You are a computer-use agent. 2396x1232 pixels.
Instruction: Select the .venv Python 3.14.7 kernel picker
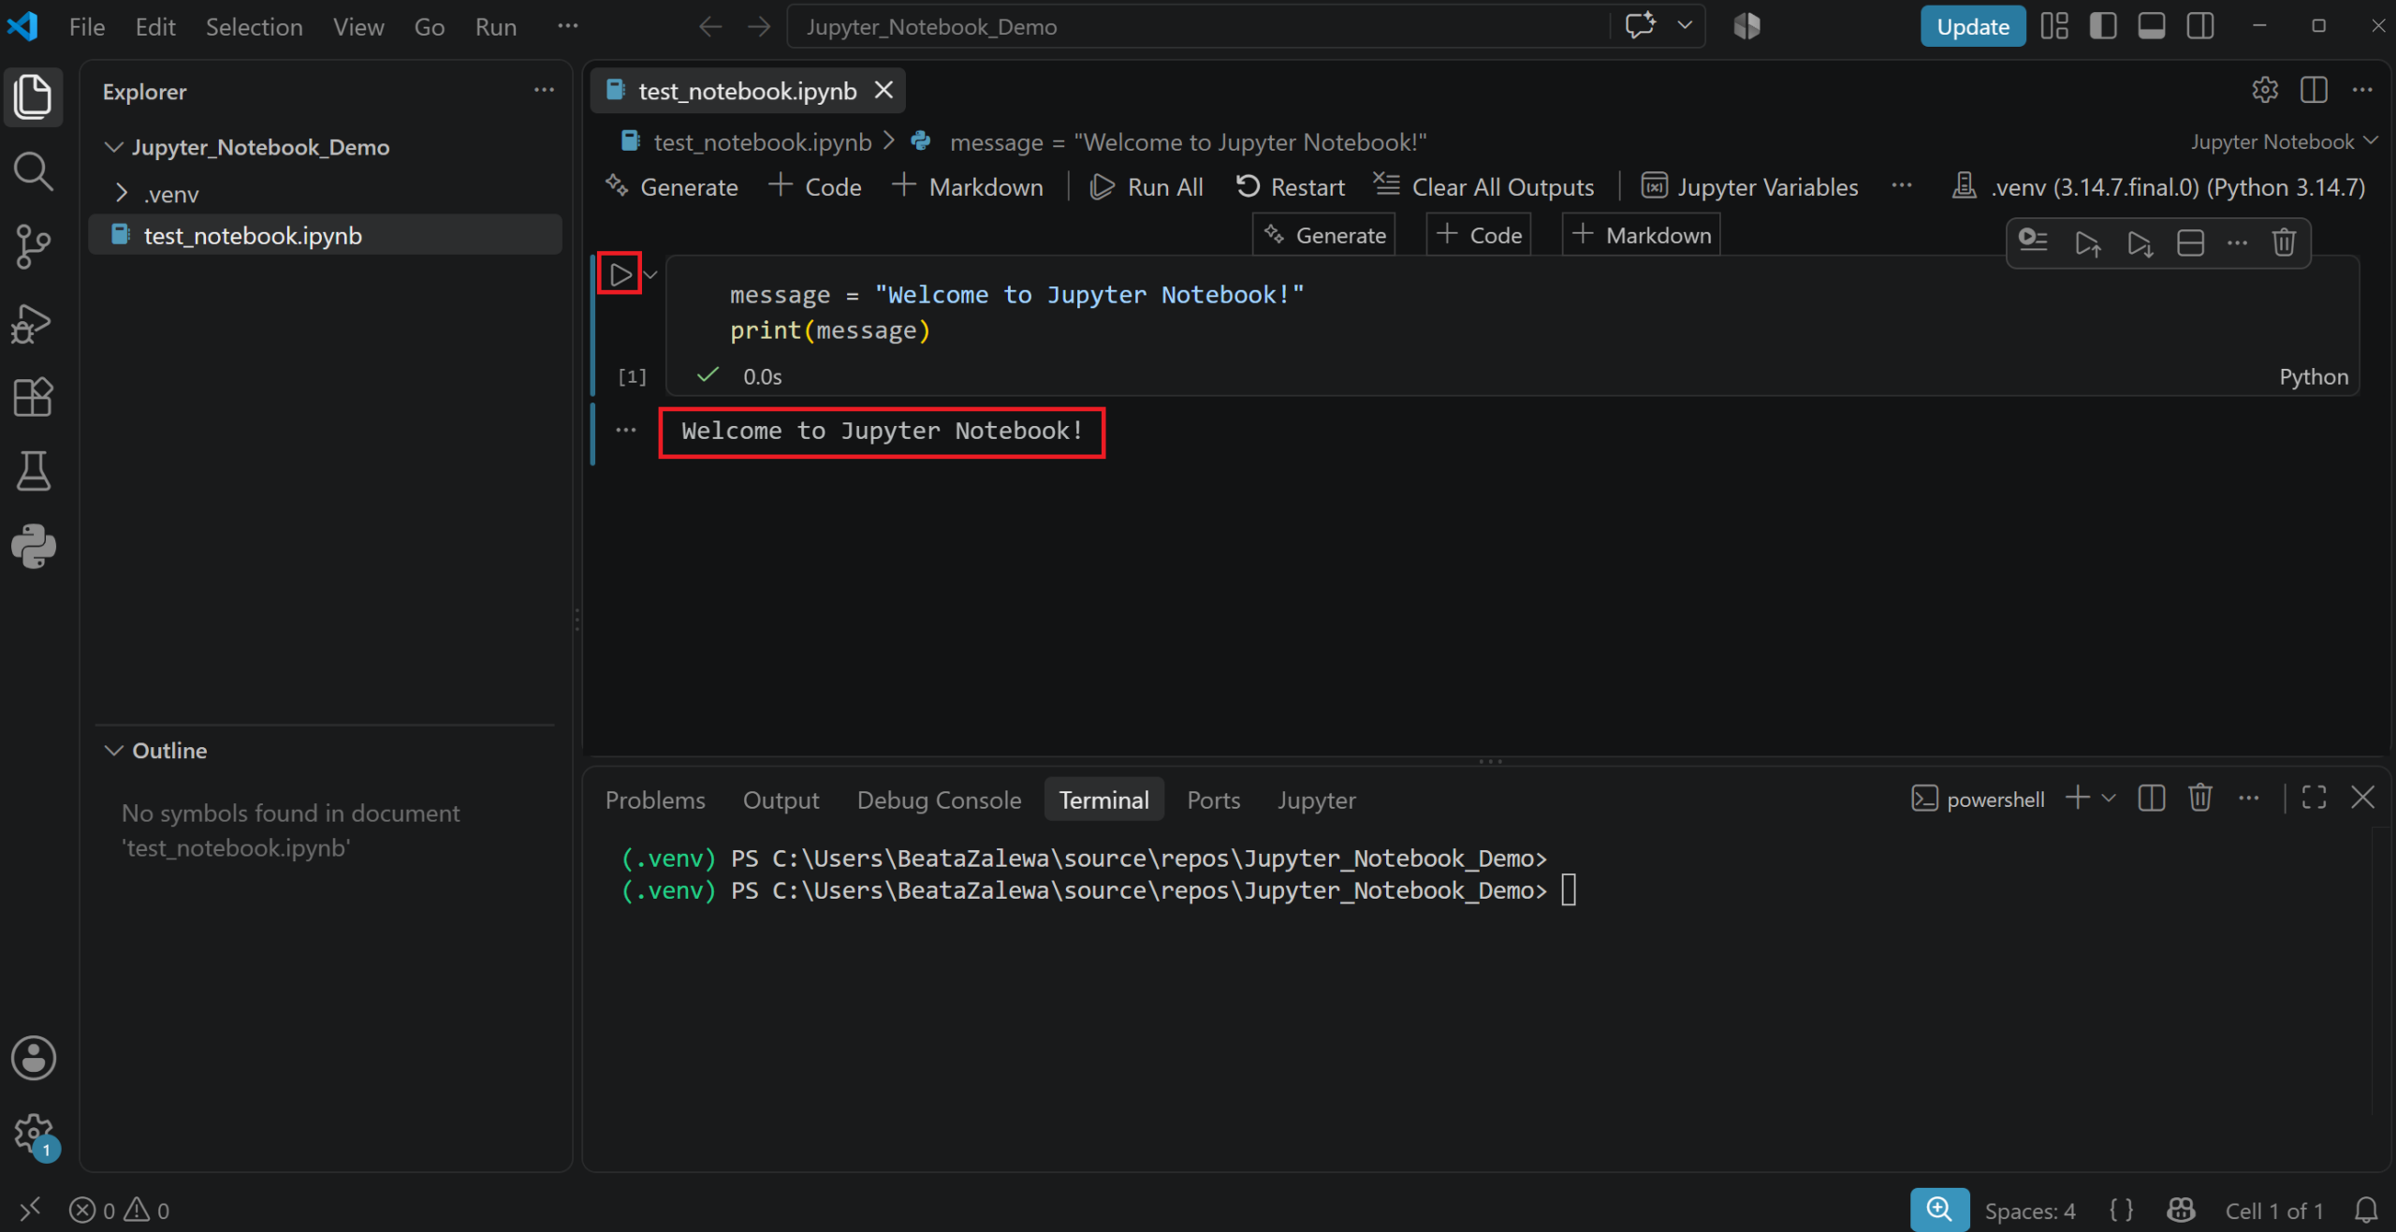coord(2158,187)
